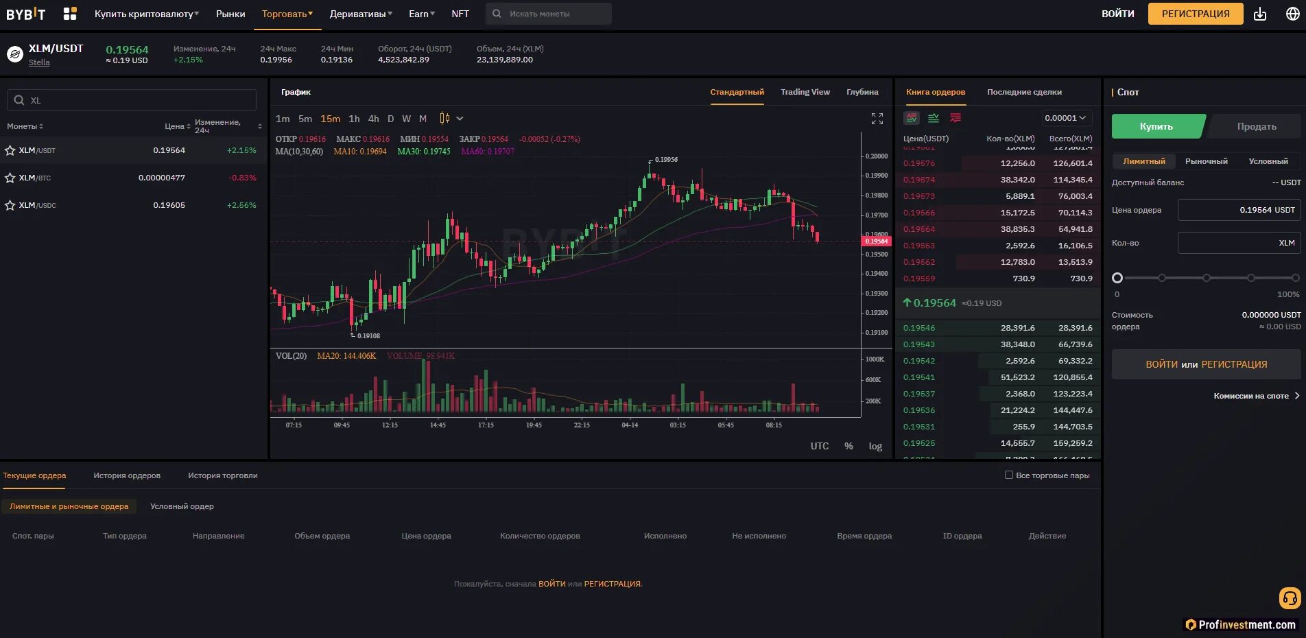
Task: Click the РЕГИСТРАЦИЯ link in orders message
Action: click(613, 584)
